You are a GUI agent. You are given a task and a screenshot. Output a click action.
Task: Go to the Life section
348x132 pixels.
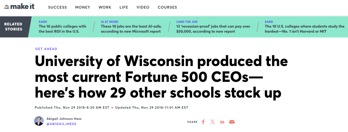tap(124, 7)
